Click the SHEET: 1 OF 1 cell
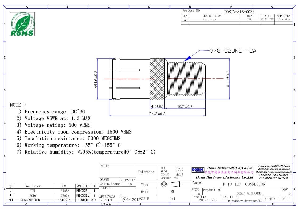 [277, 199]
